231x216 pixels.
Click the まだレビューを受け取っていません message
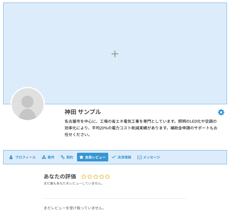point(74,208)
